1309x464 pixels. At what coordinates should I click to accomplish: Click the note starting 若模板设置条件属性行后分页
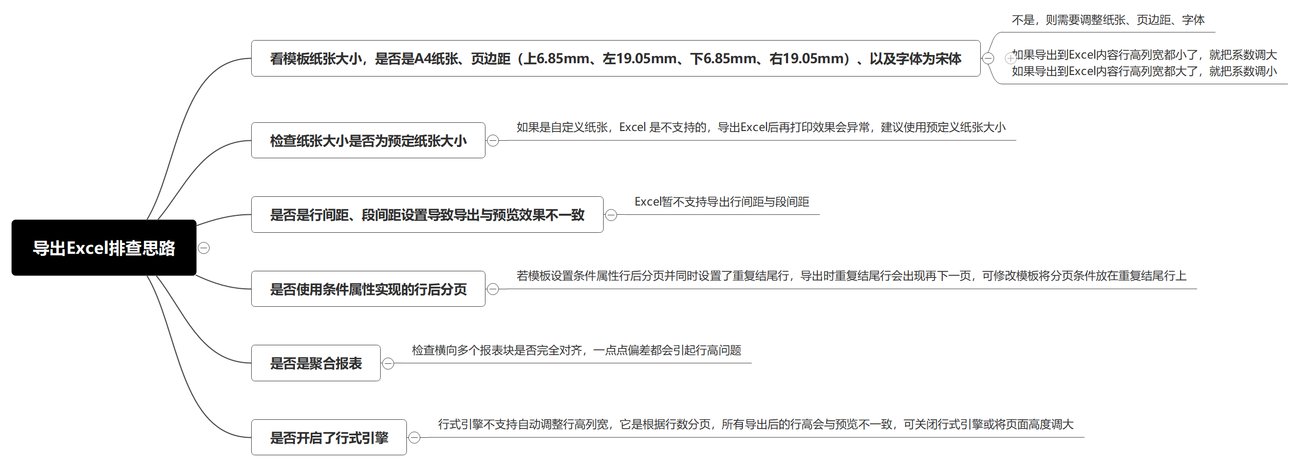[x=851, y=276]
